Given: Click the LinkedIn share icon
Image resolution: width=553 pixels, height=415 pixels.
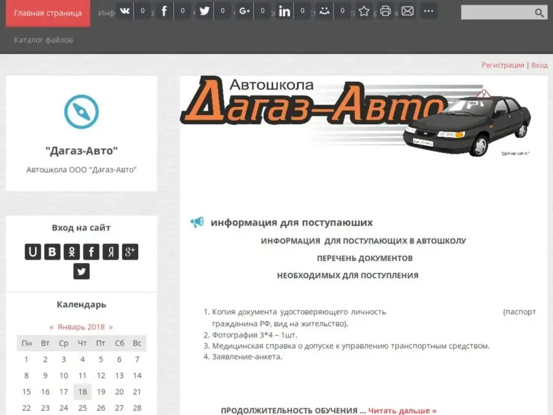Looking at the screenshot, I should 284,11.
